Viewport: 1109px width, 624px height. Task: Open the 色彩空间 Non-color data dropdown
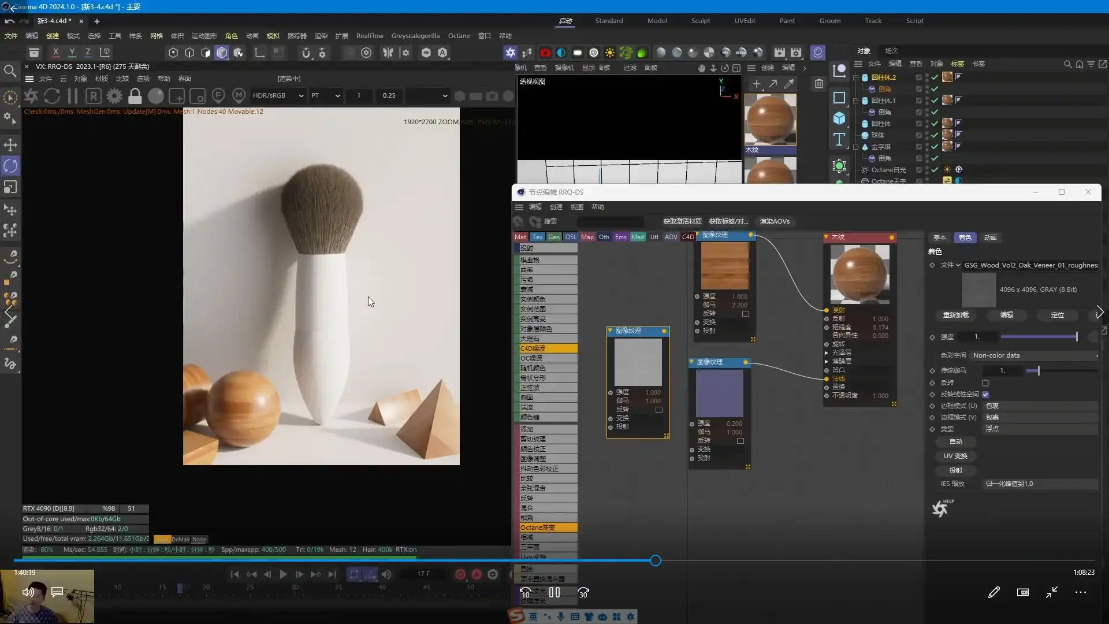click(x=1034, y=355)
